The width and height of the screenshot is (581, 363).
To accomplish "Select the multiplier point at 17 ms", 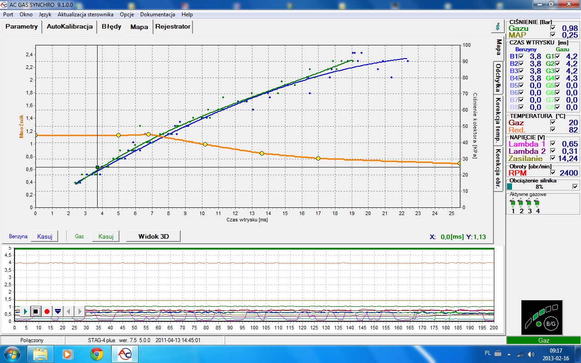I will pos(318,158).
